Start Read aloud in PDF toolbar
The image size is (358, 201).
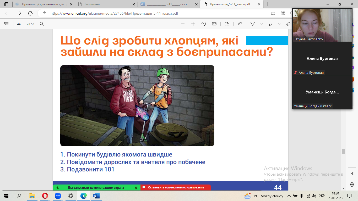click(x=240, y=24)
